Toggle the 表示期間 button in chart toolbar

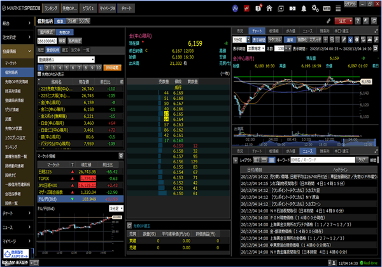pyautogui.click(x=258, y=39)
